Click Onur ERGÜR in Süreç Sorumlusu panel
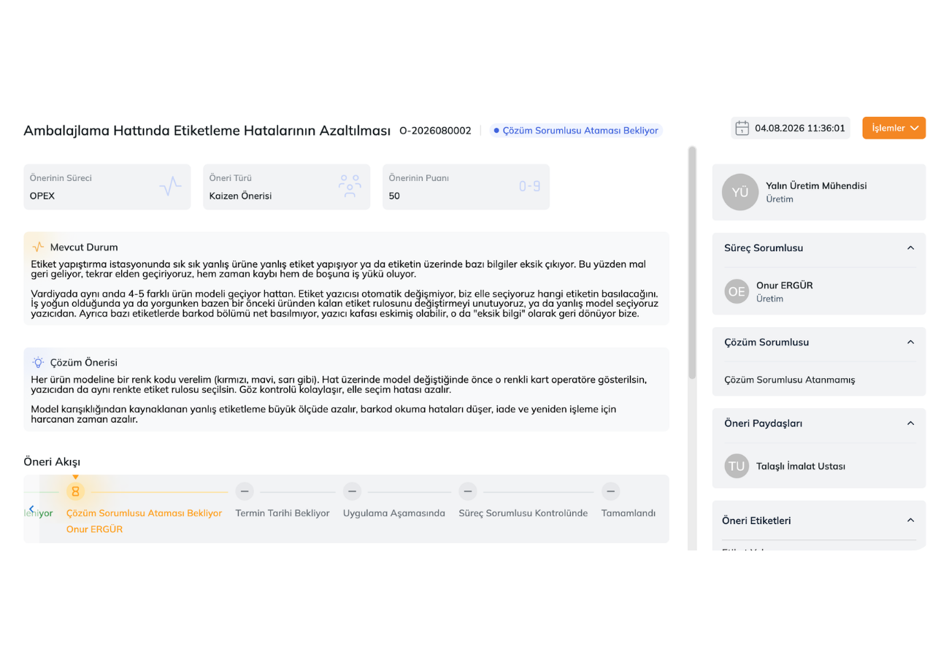The width and height of the screenshot is (949, 657). (785, 285)
